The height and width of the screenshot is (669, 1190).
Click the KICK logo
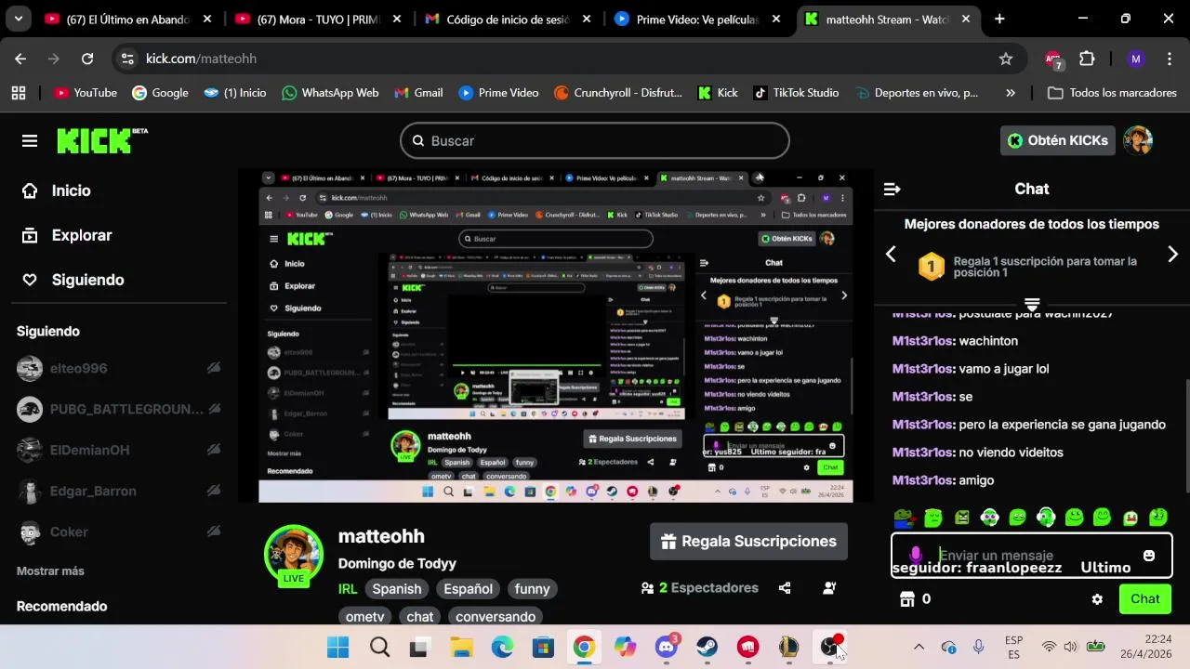click(x=102, y=140)
